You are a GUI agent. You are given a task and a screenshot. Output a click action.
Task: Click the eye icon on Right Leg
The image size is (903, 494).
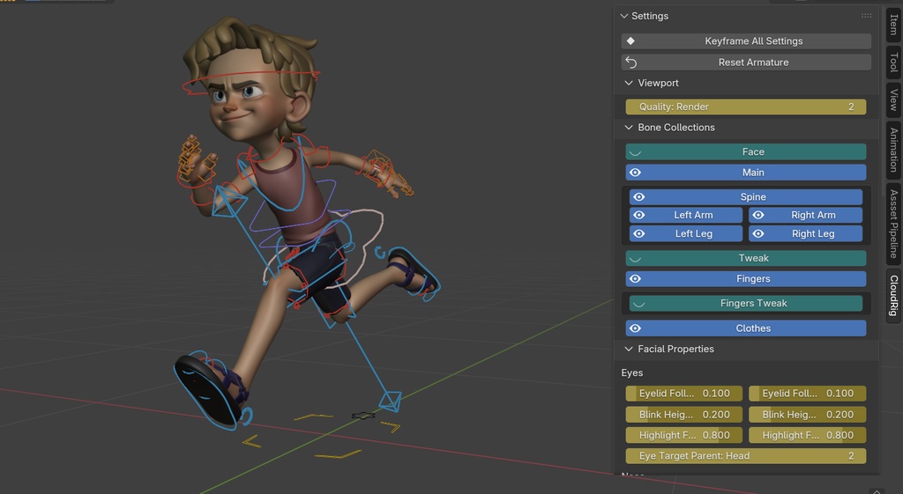click(758, 233)
